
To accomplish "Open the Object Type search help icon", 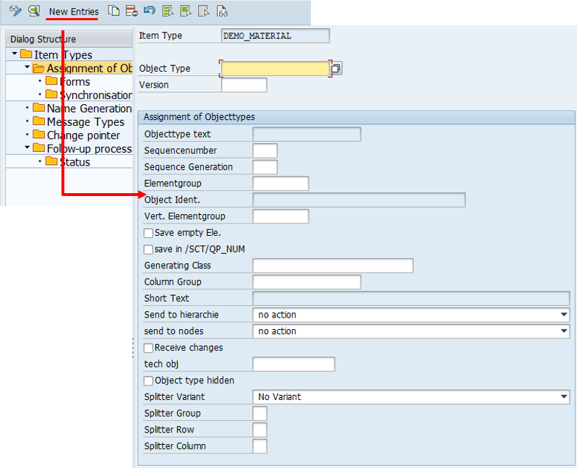I will pos(336,69).
